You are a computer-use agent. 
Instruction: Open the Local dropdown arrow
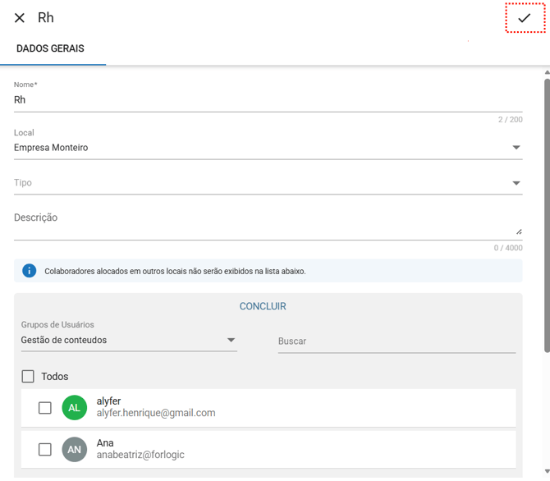516,148
